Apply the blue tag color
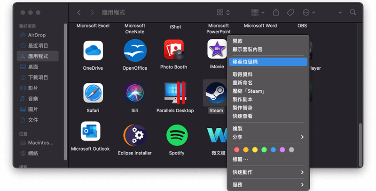 point(273,150)
